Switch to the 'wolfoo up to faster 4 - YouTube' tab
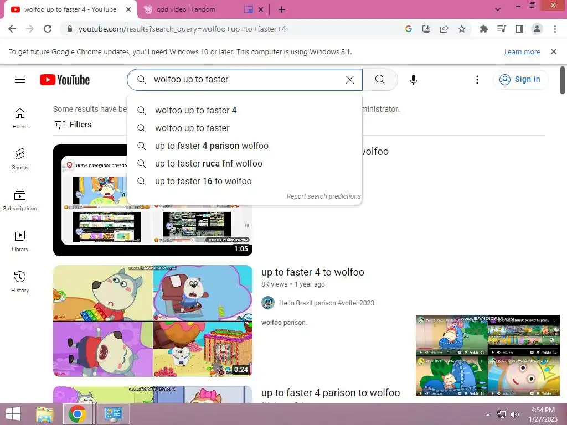The width and height of the screenshot is (567, 425). click(70, 9)
